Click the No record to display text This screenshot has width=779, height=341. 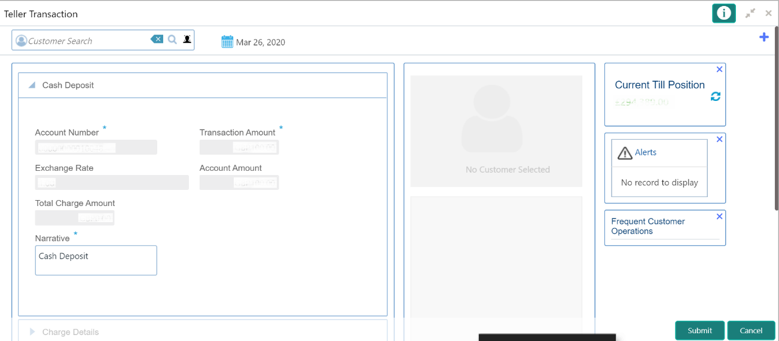[x=659, y=183]
